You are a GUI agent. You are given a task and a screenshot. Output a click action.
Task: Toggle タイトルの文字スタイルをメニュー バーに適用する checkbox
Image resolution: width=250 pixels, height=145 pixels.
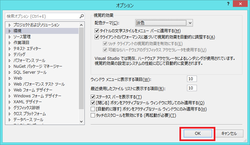(97, 31)
